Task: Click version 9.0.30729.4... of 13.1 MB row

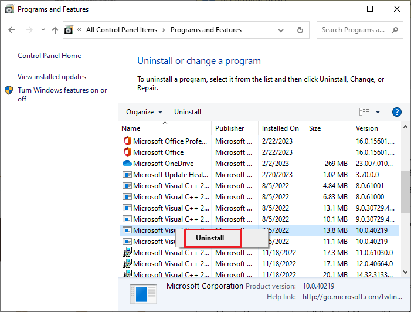Action: pyautogui.click(x=375, y=208)
